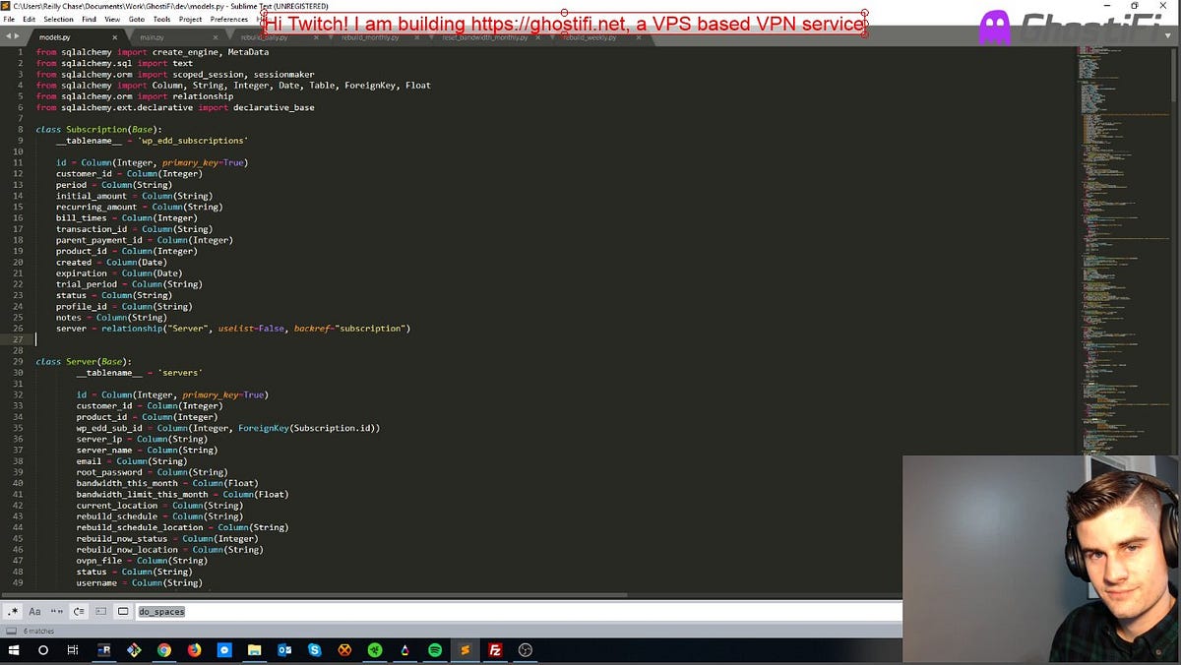
Task: Toggle whole-word matching in the find bar
Action: coord(56,611)
